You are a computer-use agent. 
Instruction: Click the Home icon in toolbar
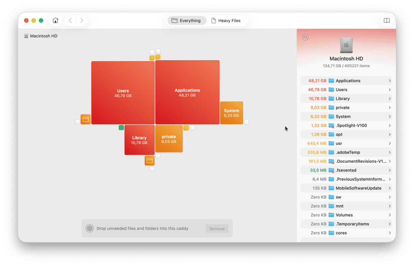click(x=55, y=20)
